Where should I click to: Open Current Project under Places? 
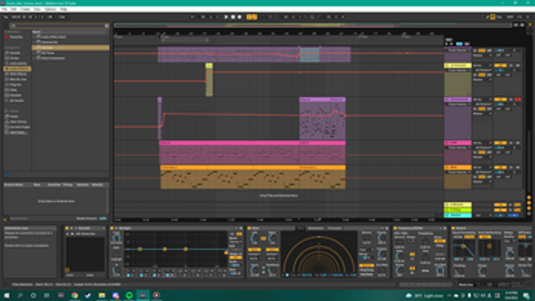[19, 127]
